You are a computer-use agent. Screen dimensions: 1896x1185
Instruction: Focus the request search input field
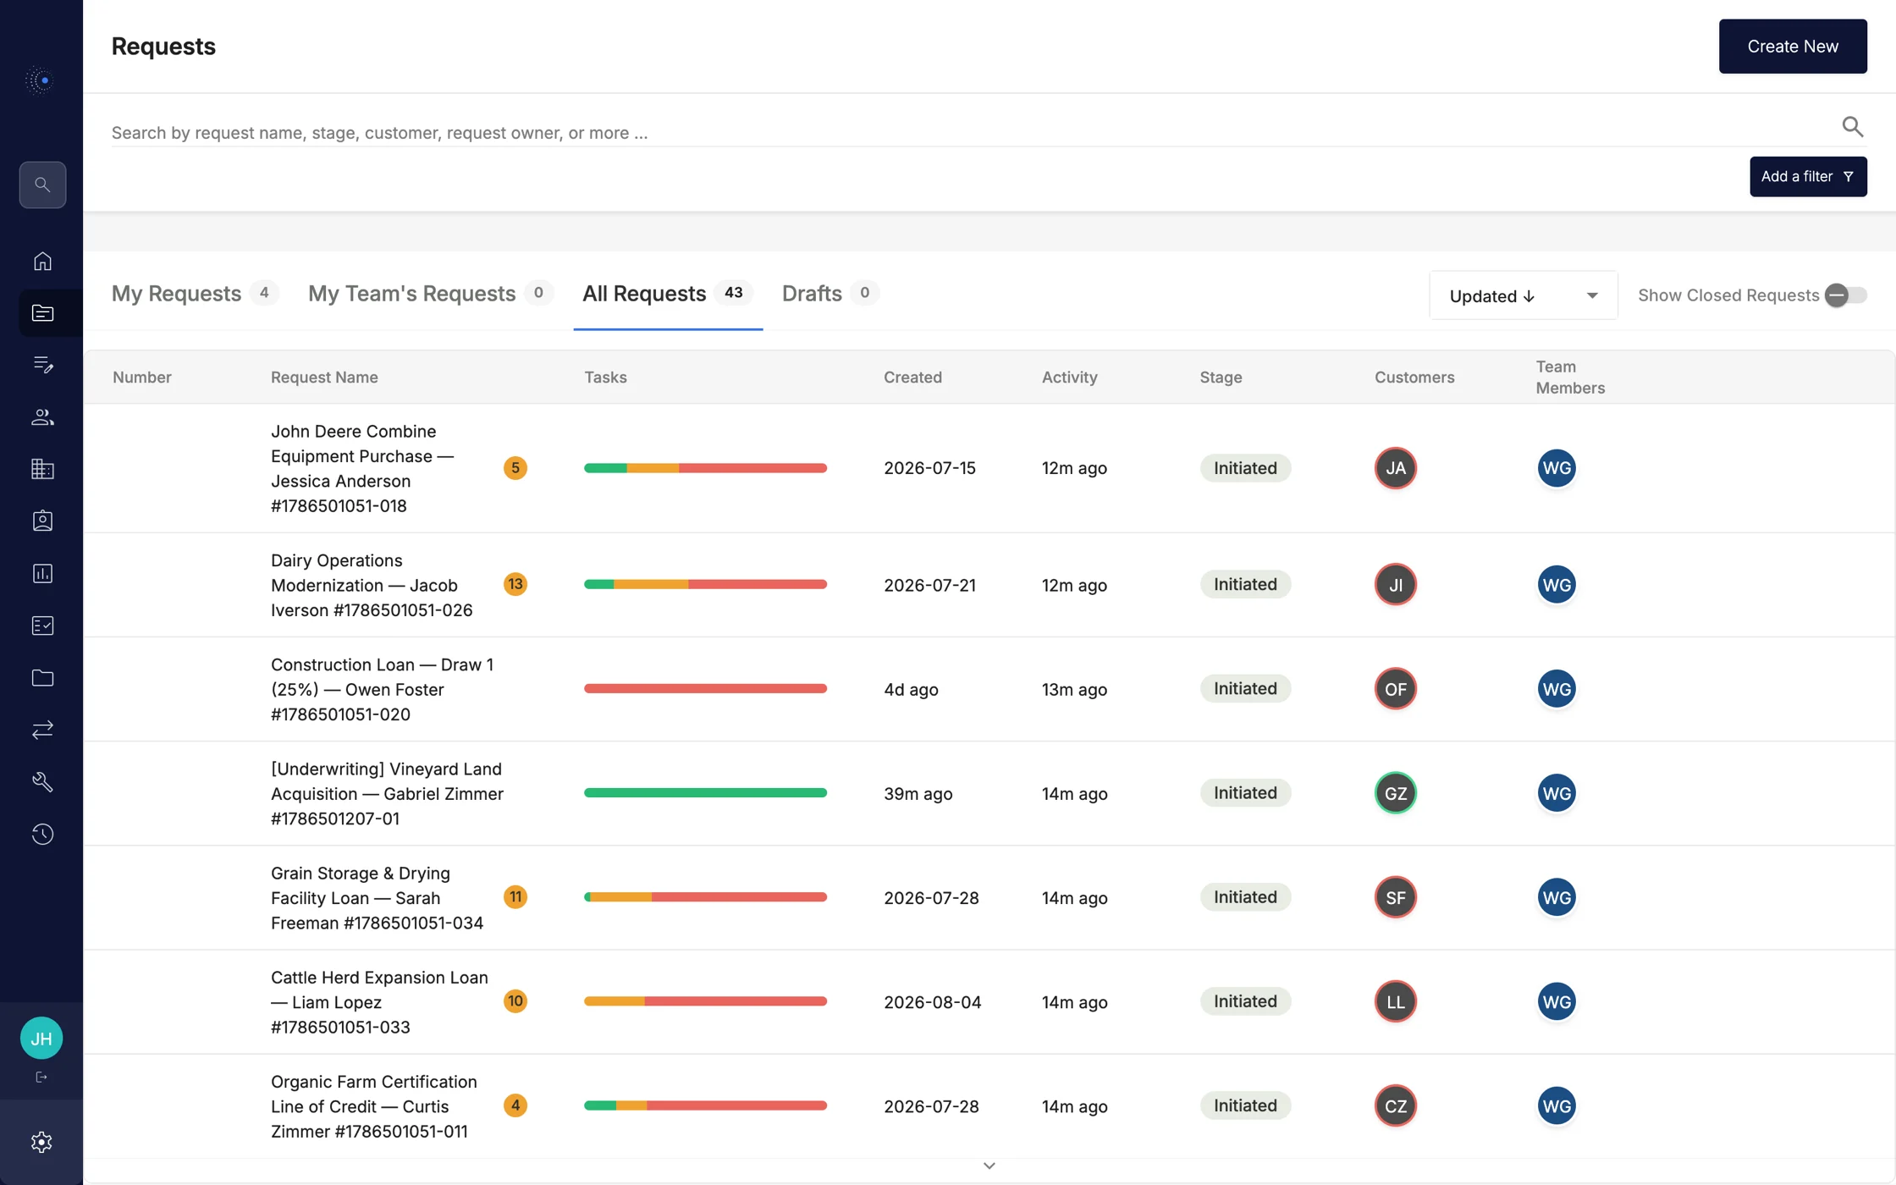tap(973, 133)
